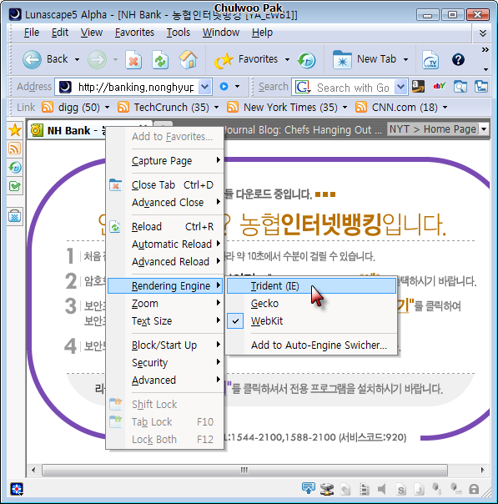Click the horizontal scrollbar thumb

point(244,471)
